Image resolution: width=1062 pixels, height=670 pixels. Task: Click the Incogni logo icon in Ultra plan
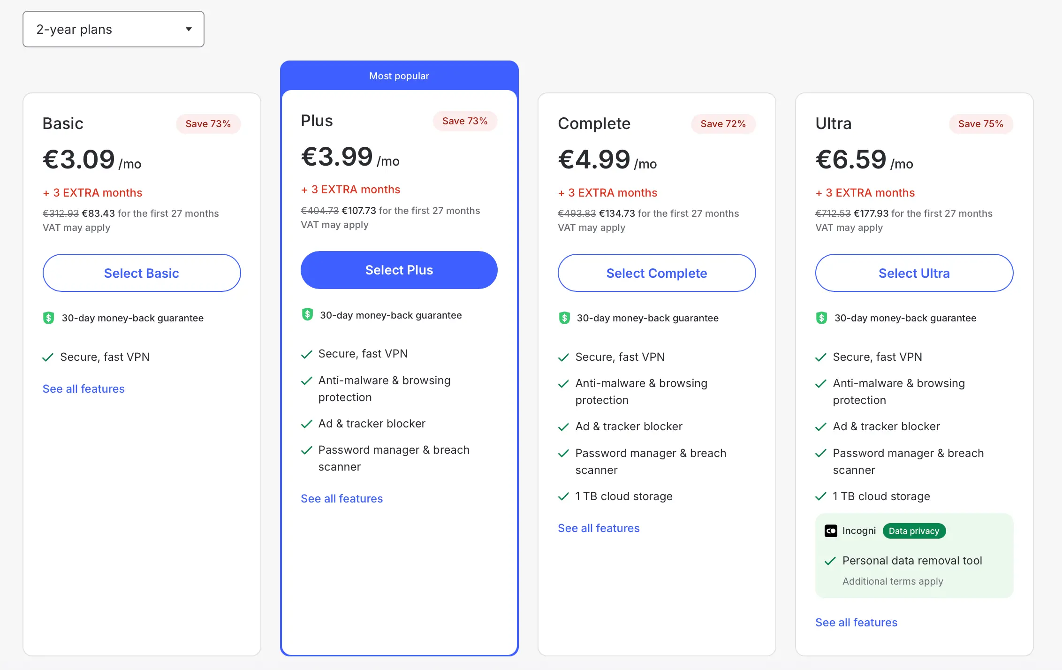pyautogui.click(x=831, y=531)
